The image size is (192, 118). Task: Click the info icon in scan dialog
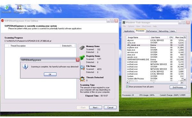pos(25,67)
